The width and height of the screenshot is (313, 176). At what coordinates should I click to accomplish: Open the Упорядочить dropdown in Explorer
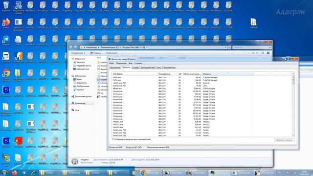78,53
